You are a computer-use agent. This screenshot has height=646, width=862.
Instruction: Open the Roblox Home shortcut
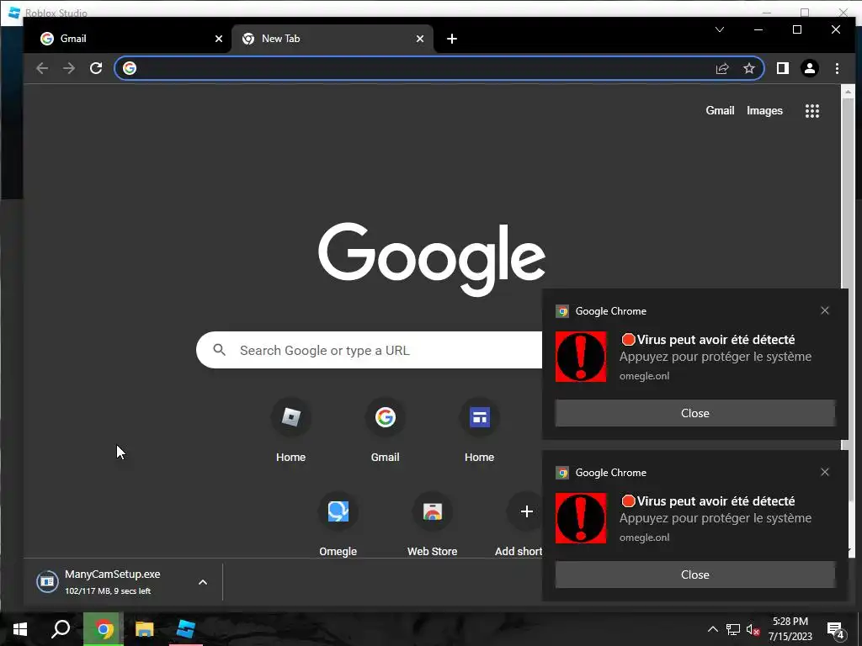(x=290, y=430)
